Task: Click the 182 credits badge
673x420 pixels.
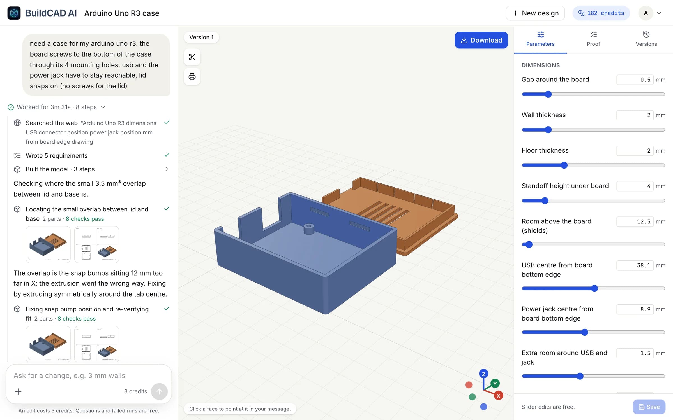Action: pyautogui.click(x=601, y=13)
